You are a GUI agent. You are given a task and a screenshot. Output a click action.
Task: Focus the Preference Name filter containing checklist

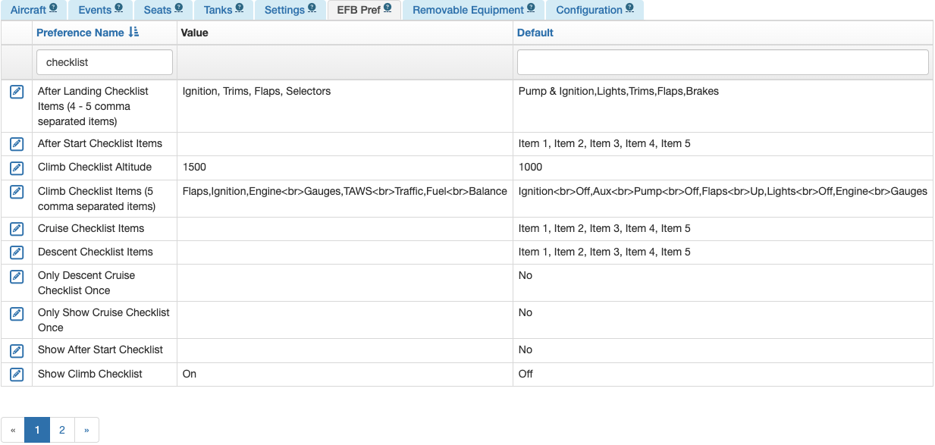click(x=105, y=62)
